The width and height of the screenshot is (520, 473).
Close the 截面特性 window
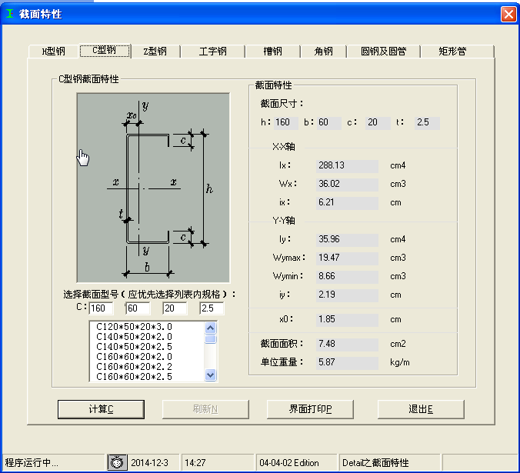point(508,15)
